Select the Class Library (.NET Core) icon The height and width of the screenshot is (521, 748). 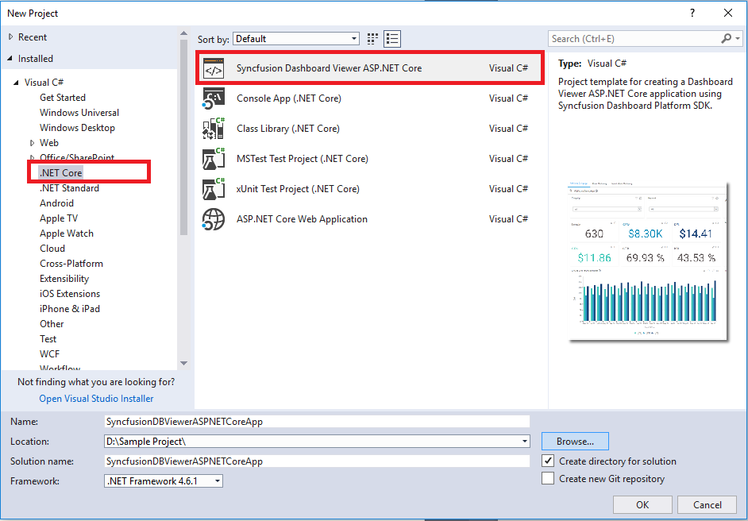[x=214, y=129]
